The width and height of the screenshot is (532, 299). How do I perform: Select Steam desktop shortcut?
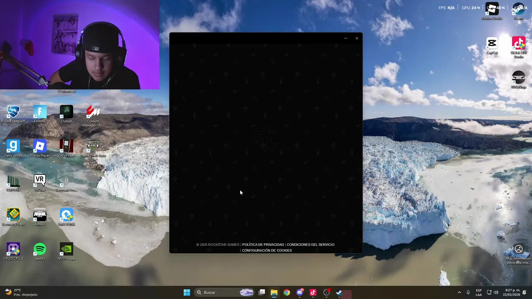[519, 11]
